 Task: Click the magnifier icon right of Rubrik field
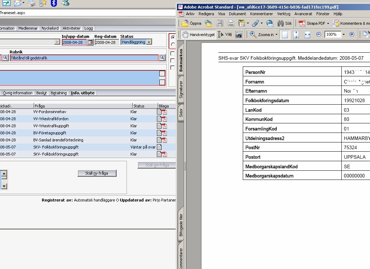[162, 58]
